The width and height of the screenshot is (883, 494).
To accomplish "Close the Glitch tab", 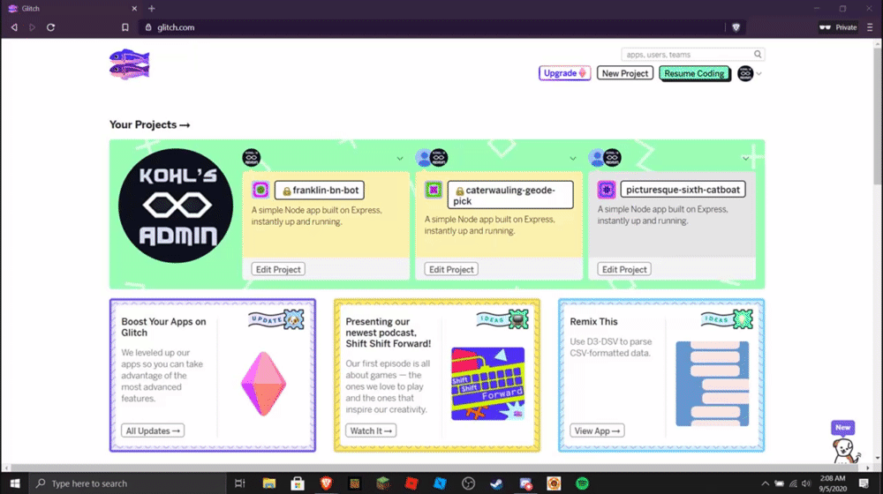I will 134,9.
